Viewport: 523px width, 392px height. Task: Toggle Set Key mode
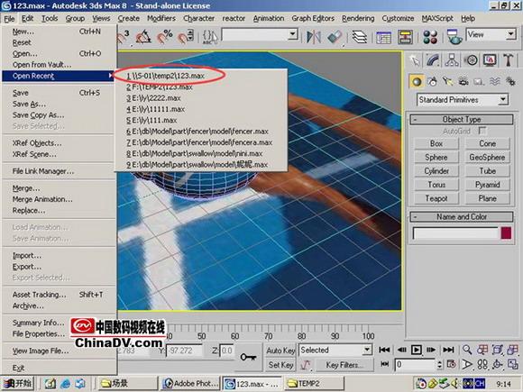(280, 365)
